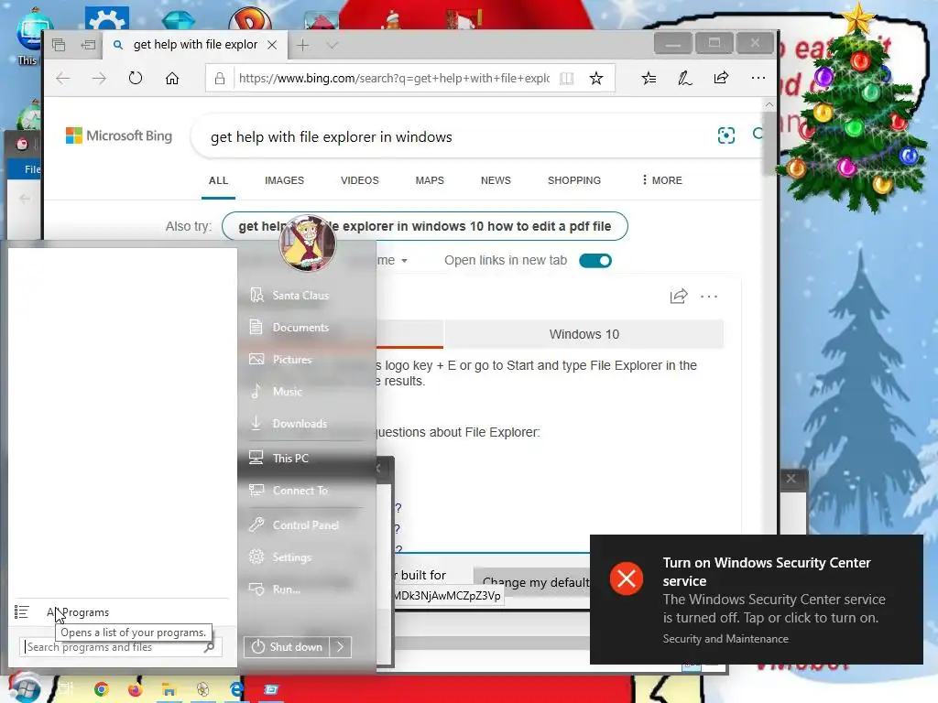
Task: Click the Bing visual search camera icon
Action: click(x=726, y=135)
